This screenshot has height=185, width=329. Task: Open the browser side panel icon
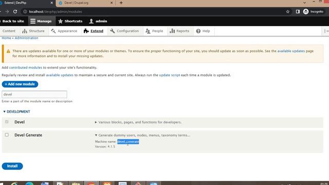pyautogui.click(x=298, y=11)
